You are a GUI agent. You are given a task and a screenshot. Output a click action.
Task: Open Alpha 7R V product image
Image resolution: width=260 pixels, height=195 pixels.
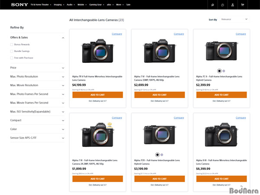pyautogui.click(x=97, y=51)
